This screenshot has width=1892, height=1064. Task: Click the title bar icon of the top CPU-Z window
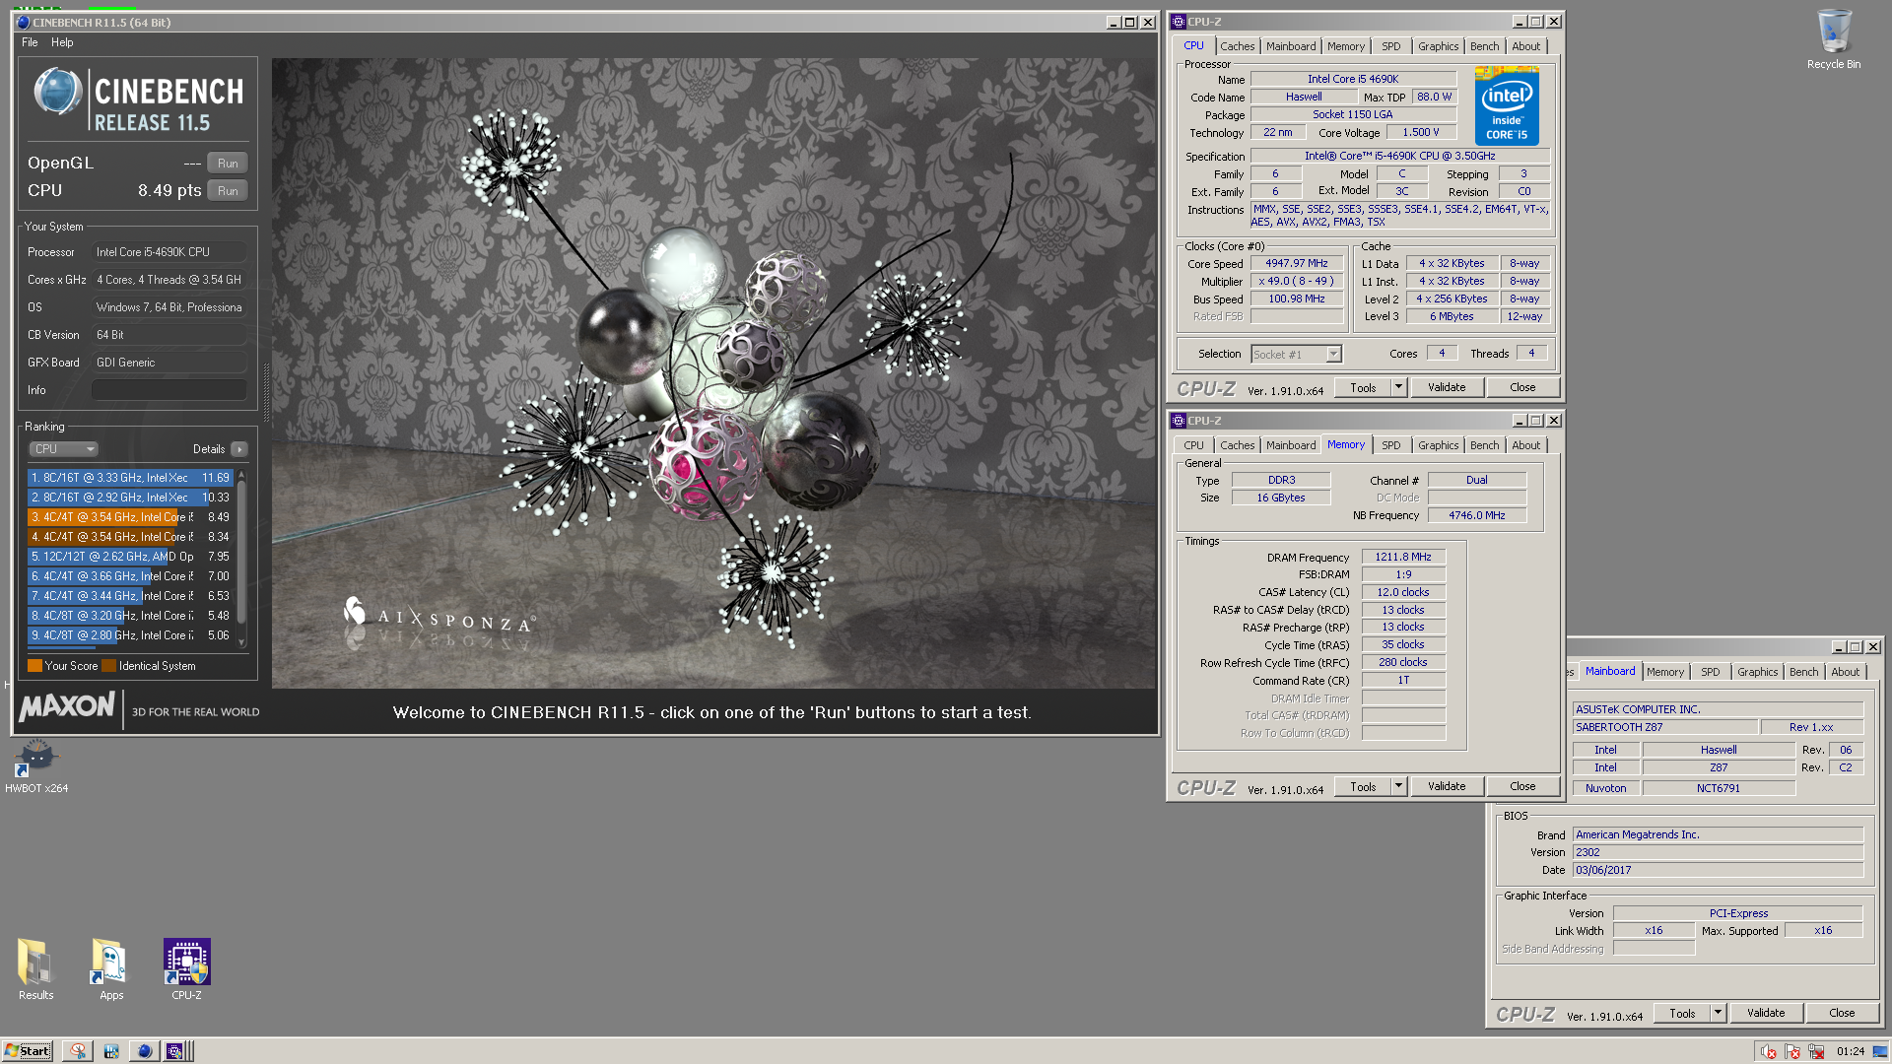[x=1178, y=22]
